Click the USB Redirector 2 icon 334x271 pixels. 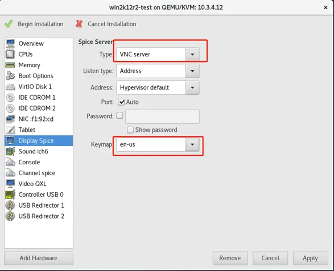coord(10,216)
